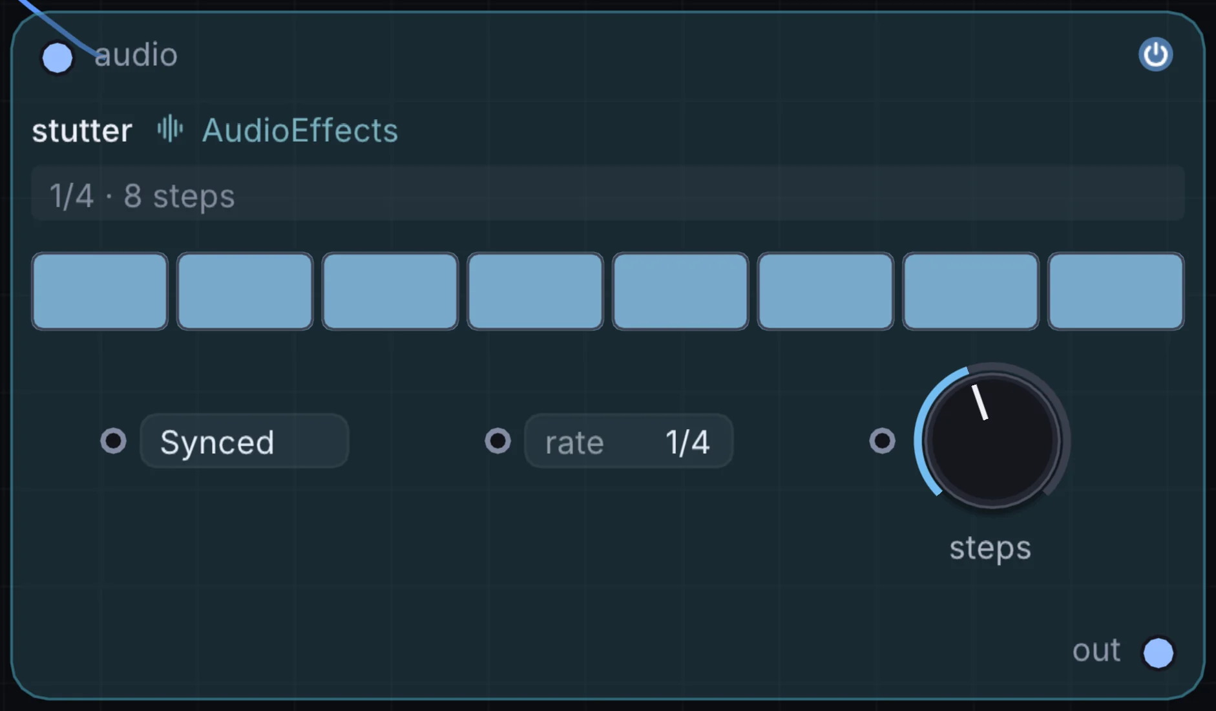Toggle the sixth stutter step pad
The height and width of the screenshot is (711, 1216).
click(826, 292)
